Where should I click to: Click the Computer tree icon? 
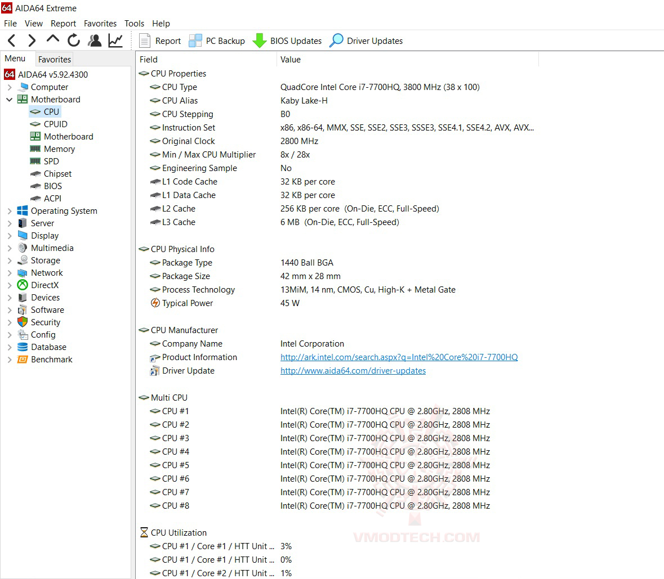click(23, 87)
